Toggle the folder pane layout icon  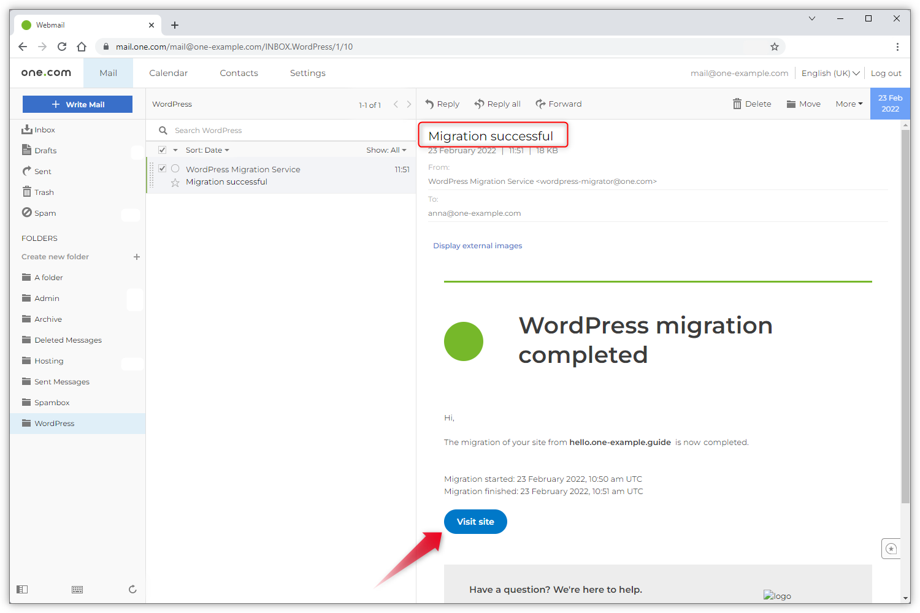(x=23, y=589)
